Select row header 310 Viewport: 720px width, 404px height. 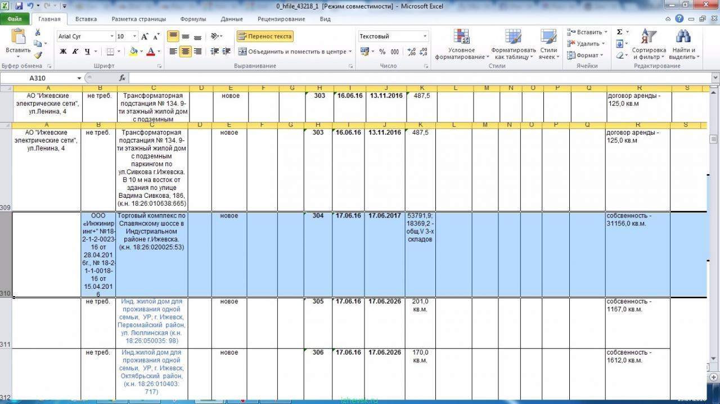coord(6,255)
